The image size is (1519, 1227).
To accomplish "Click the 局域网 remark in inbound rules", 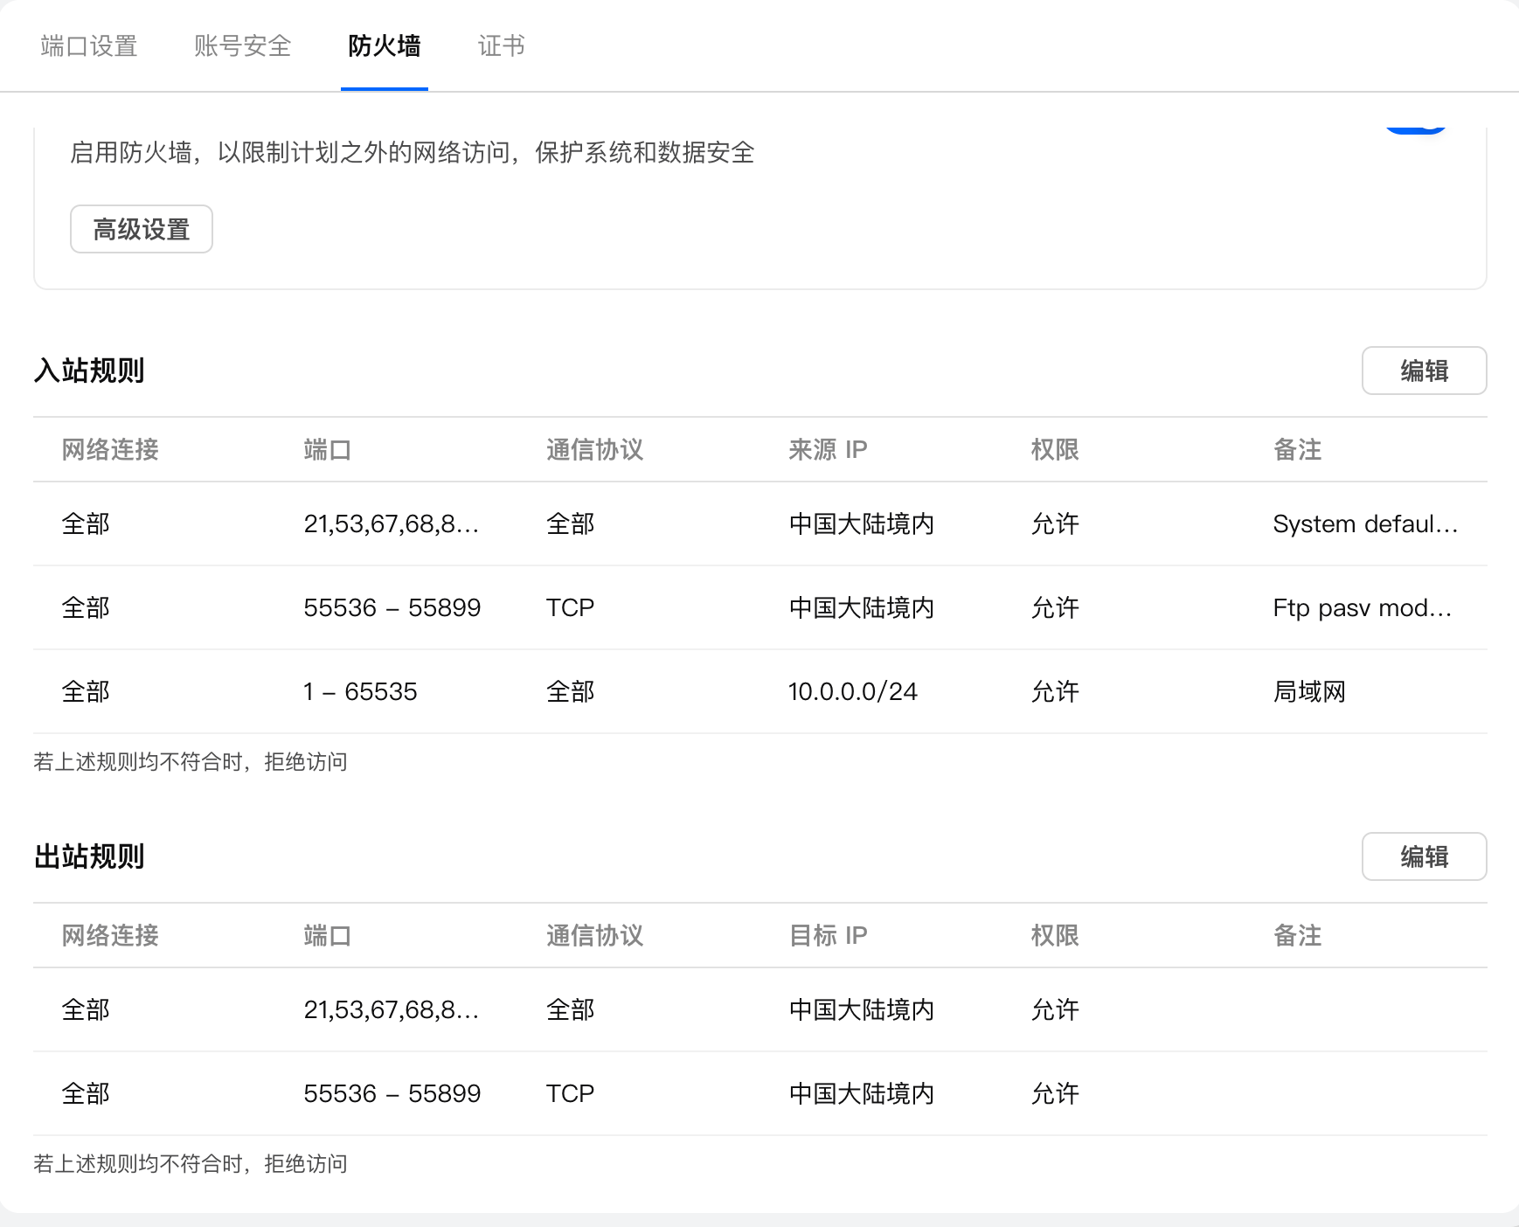I will pos(1309,692).
